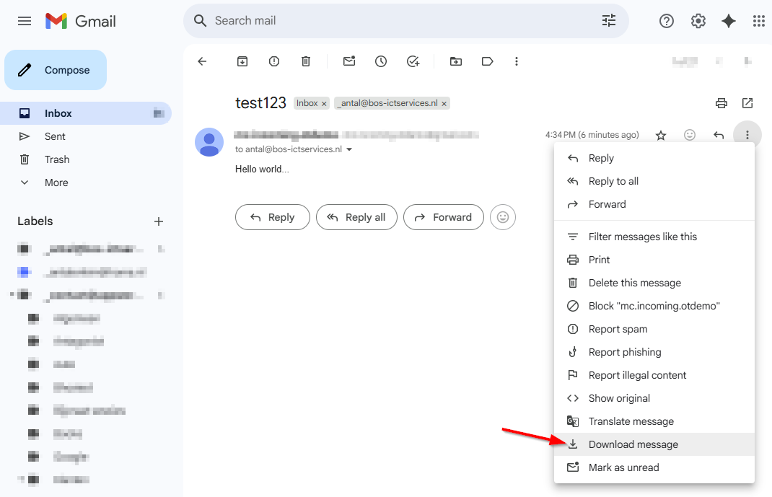Screen dimensions: 772x497
Task: Choose Download message from the menu
Action: click(632, 444)
